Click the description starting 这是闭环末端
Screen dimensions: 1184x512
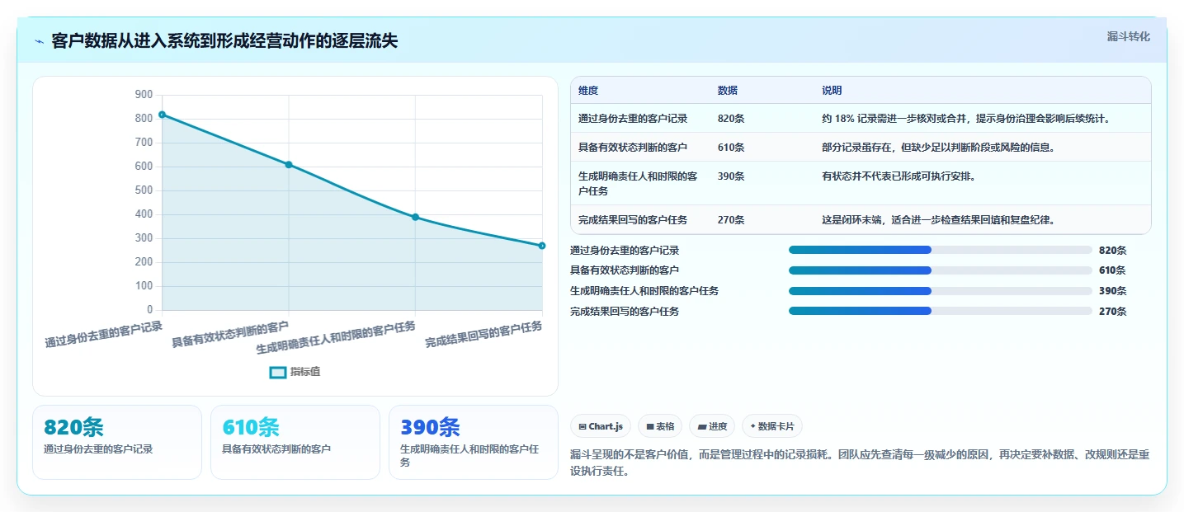click(x=939, y=220)
